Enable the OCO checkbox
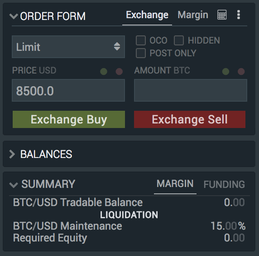This screenshot has height=256, width=259. pyautogui.click(x=141, y=40)
